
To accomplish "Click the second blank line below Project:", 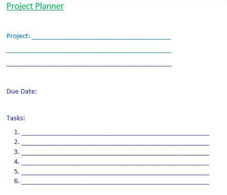I will [x=89, y=52].
